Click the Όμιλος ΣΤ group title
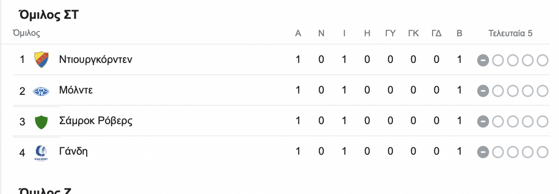This screenshot has height=194, width=559. click(48, 14)
